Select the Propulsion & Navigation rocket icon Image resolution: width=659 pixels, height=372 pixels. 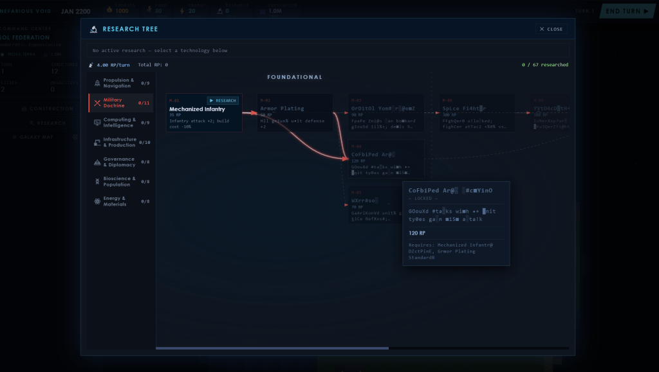point(97,83)
